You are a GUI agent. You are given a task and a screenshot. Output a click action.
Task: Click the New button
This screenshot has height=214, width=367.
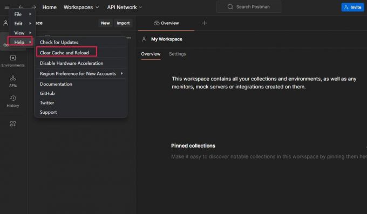[x=105, y=23]
